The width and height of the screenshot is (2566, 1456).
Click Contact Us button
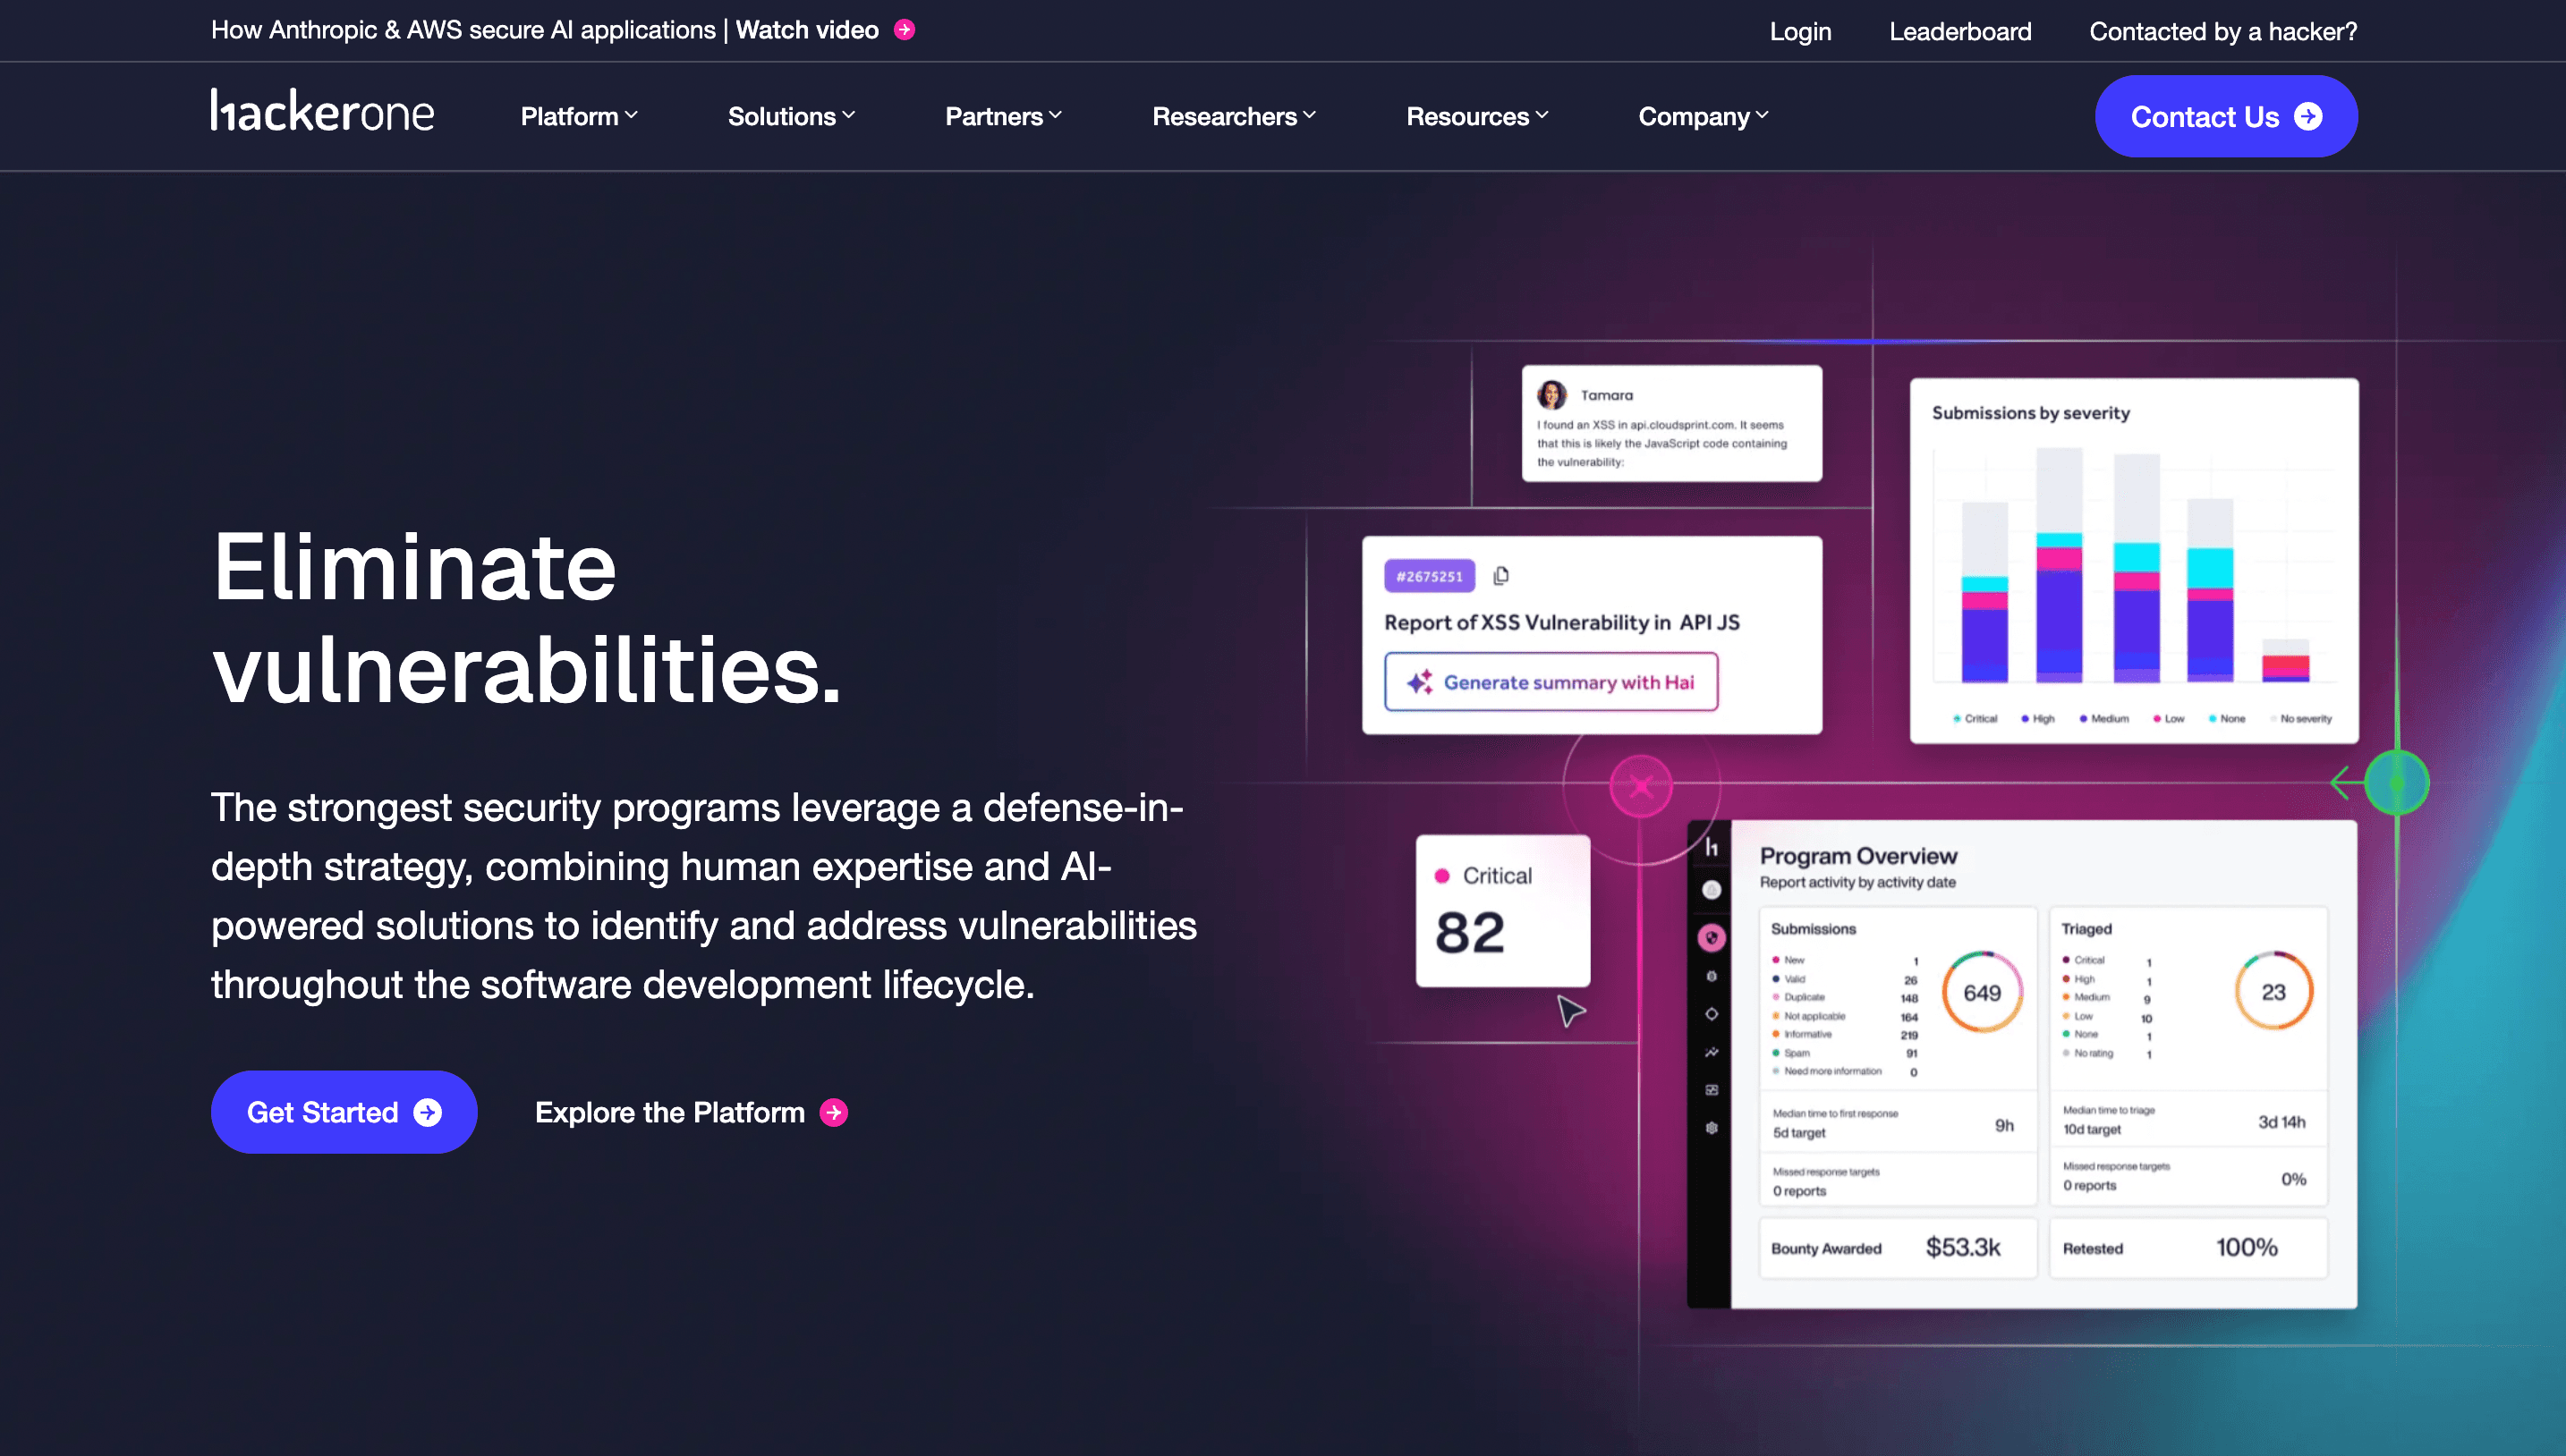click(x=2226, y=116)
